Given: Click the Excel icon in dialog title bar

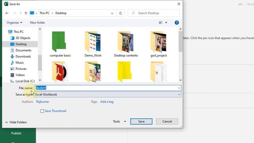Looking at the screenshot, I should (x=6, y=4).
